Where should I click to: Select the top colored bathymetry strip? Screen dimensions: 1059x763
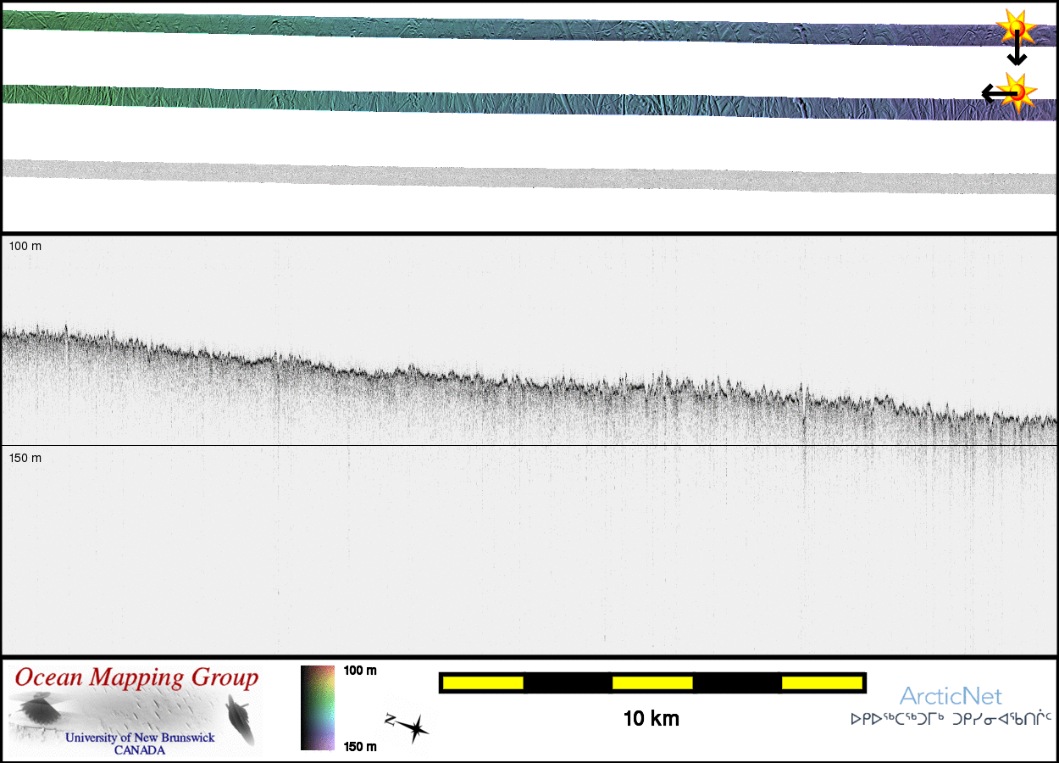click(x=508, y=29)
